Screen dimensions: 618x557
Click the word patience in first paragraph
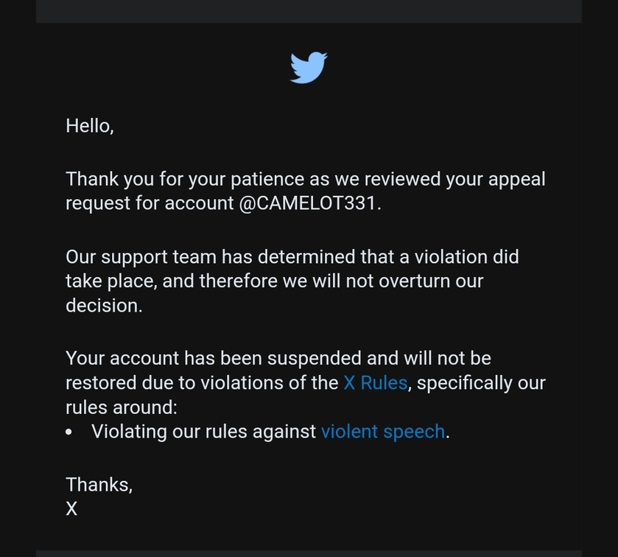click(267, 179)
